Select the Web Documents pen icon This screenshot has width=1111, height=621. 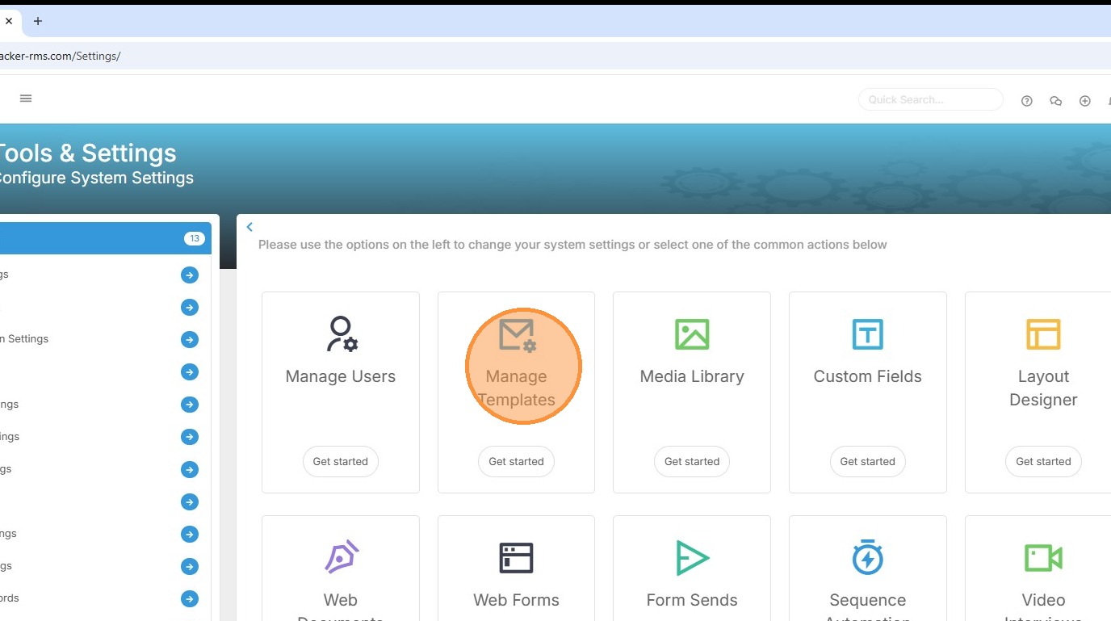coord(341,557)
